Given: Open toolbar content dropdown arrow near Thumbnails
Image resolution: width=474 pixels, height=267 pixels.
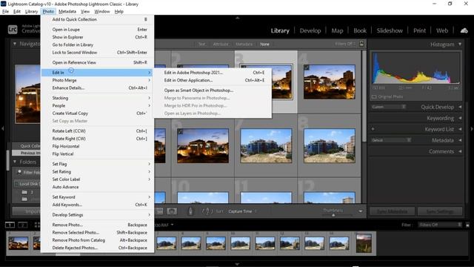Looking at the screenshot, I should click(361, 211).
